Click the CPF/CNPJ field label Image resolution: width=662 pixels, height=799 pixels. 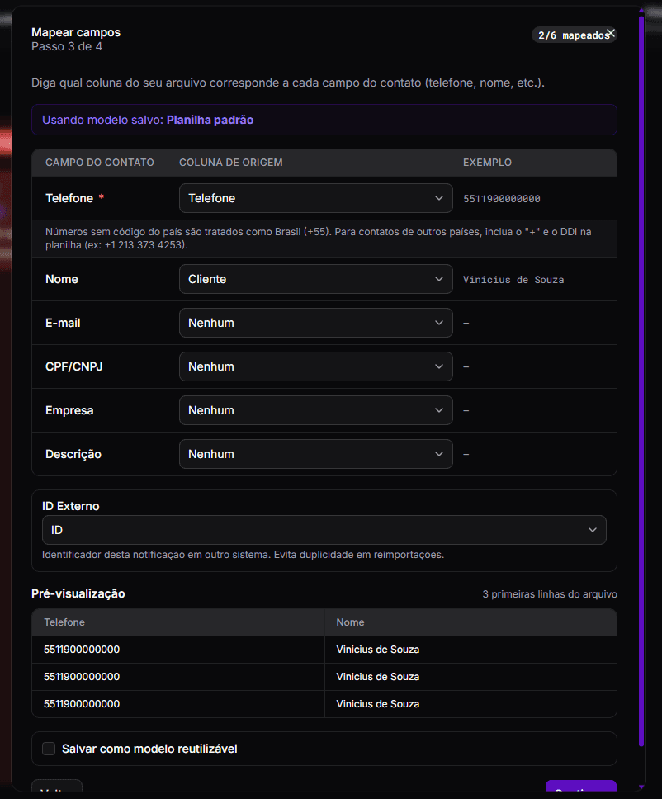pyautogui.click(x=74, y=366)
